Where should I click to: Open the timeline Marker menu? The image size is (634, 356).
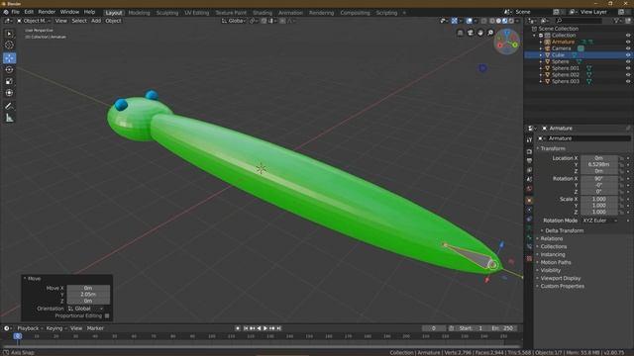click(95, 328)
